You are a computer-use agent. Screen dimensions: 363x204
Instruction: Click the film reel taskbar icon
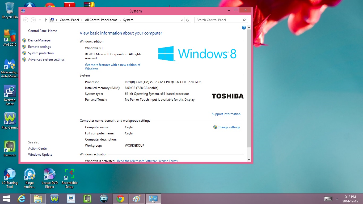pos(104,199)
